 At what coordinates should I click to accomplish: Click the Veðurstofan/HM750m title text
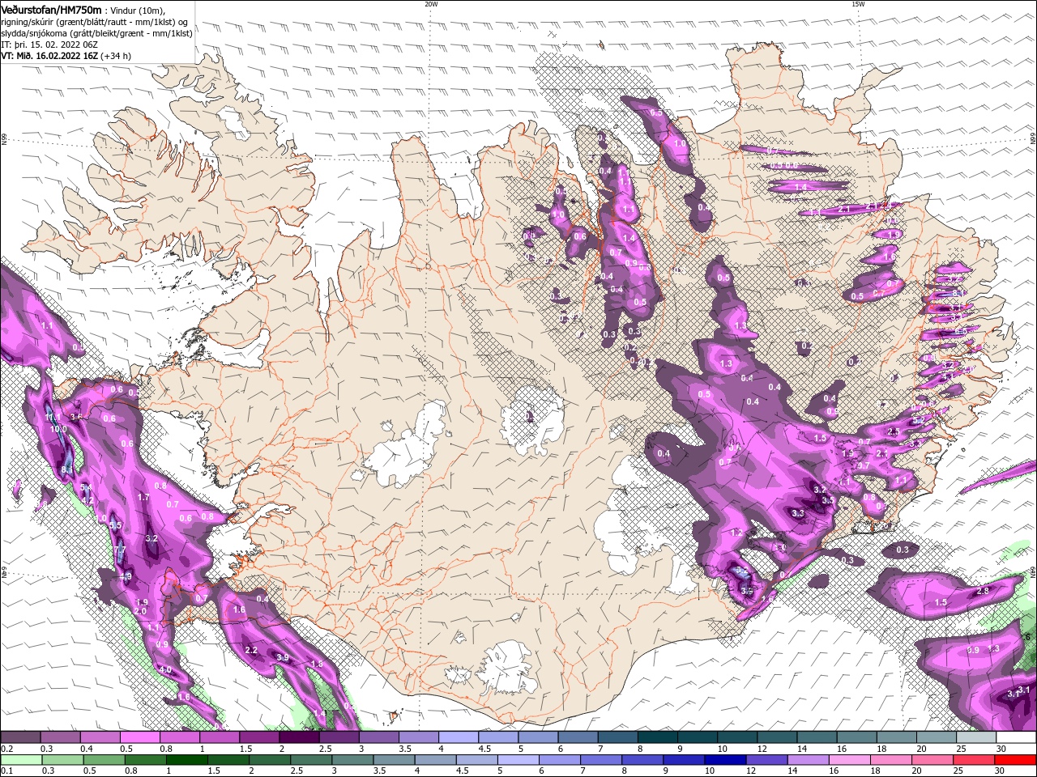click(x=50, y=9)
